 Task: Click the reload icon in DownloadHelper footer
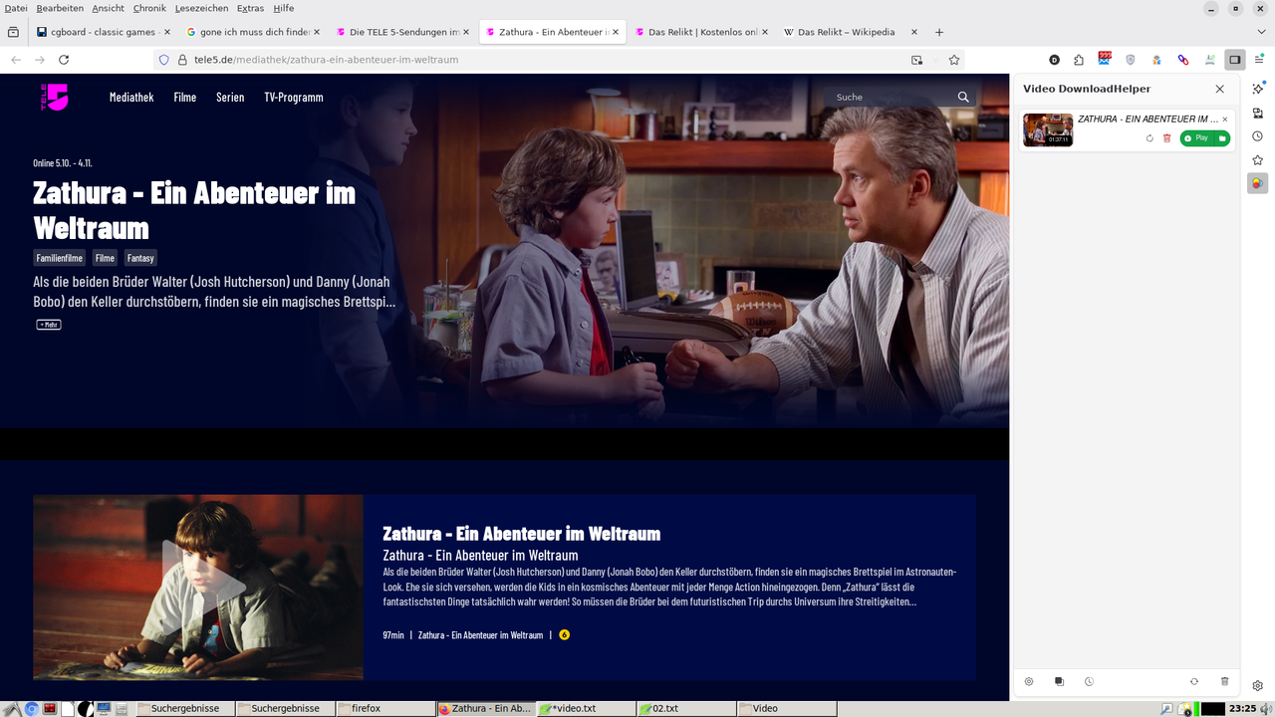pyautogui.click(x=1194, y=681)
